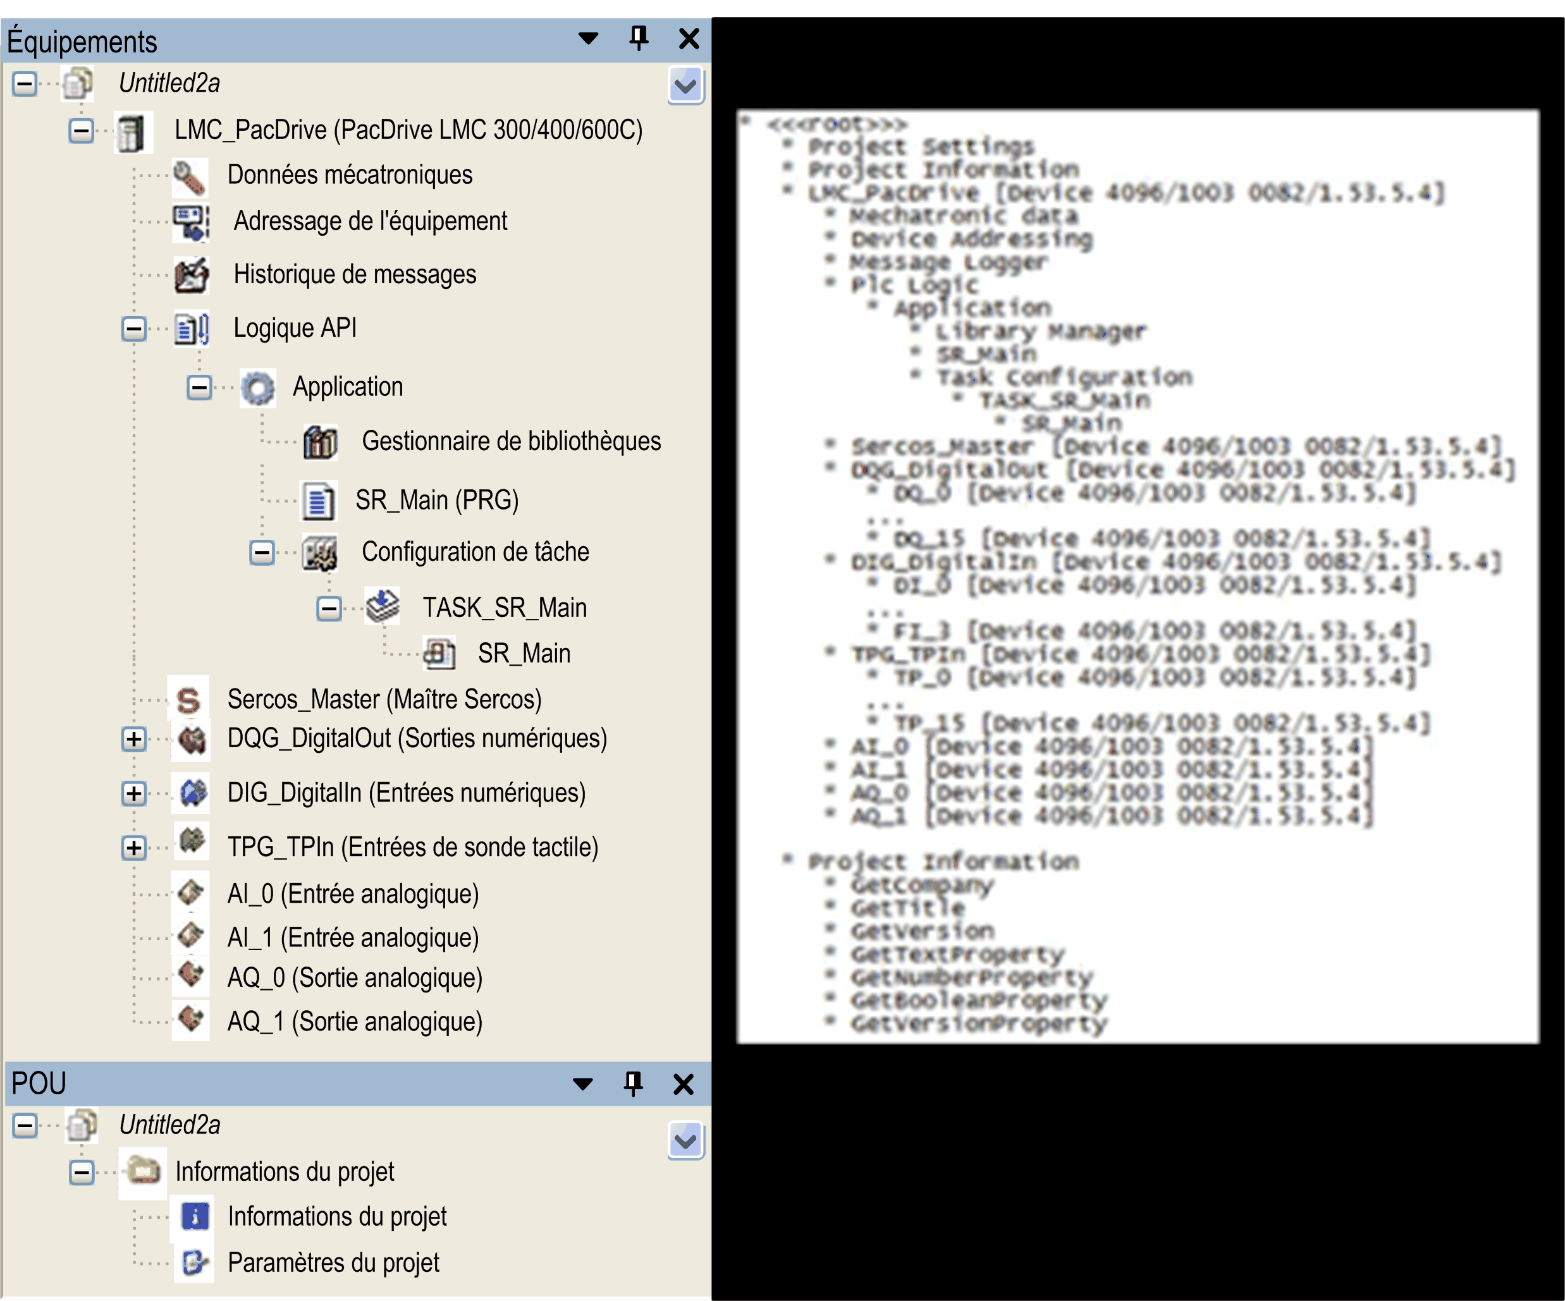Click the DQG_DigitalOut module icon
The image size is (1565, 1301).
point(192,740)
